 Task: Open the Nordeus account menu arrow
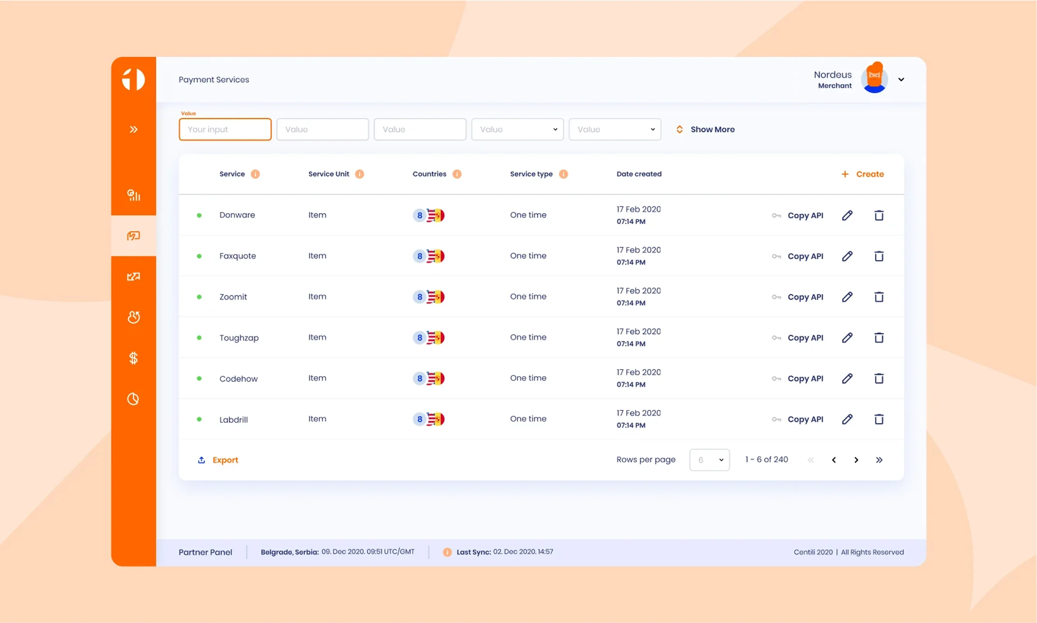(x=901, y=80)
